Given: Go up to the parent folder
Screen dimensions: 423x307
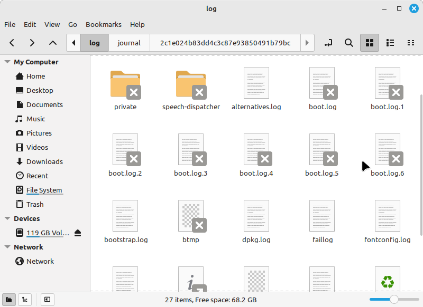Looking at the screenshot, I should [x=53, y=43].
